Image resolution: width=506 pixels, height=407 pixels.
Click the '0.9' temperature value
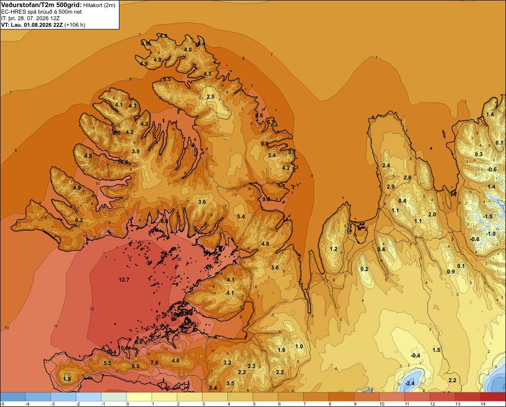pos(451,272)
